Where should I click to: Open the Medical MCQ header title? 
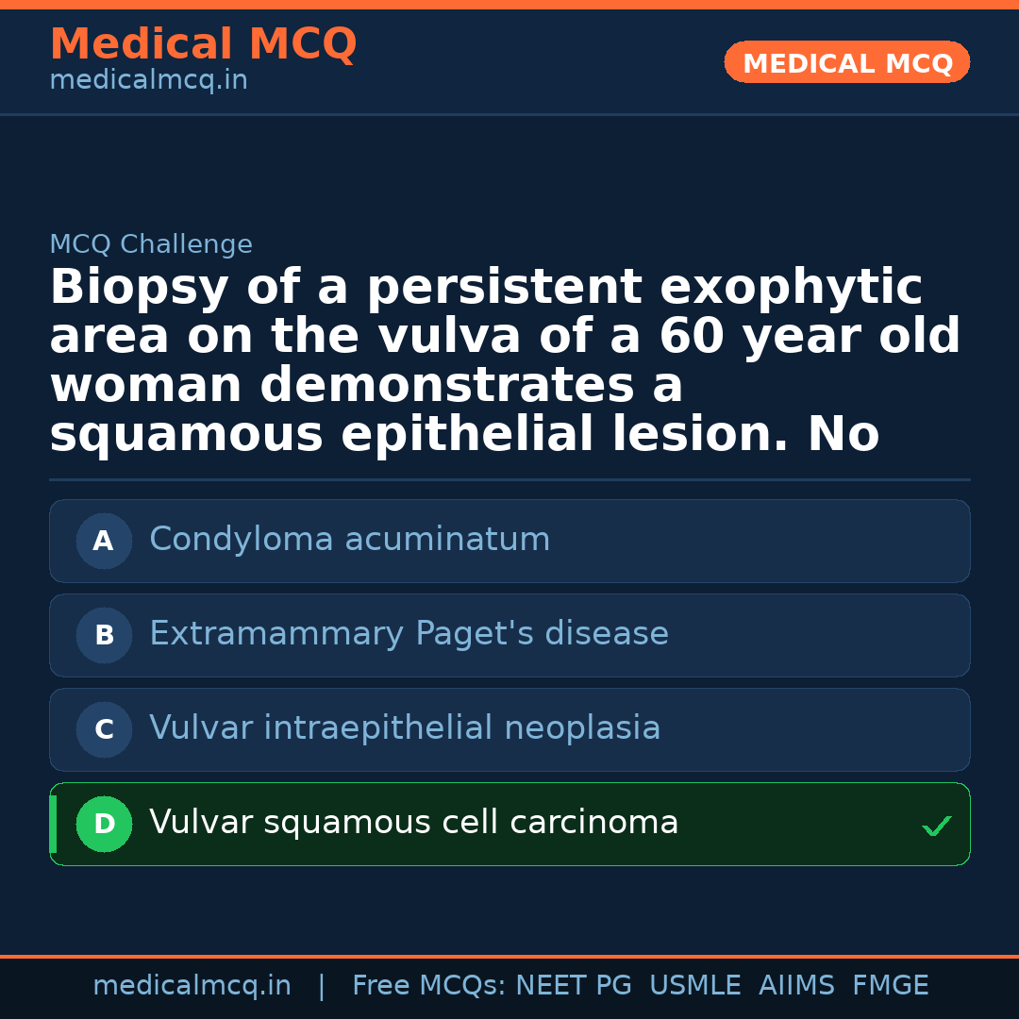pyautogui.click(x=203, y=44)
